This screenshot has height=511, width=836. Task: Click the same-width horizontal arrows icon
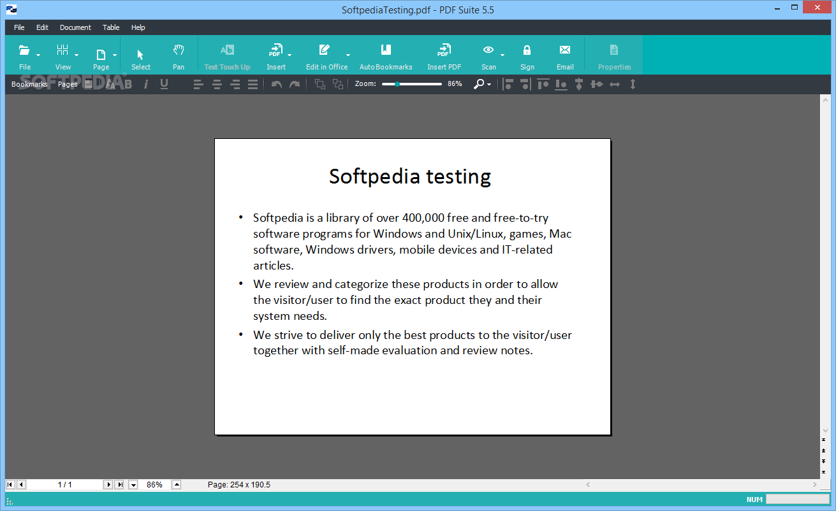coord(615,84)
